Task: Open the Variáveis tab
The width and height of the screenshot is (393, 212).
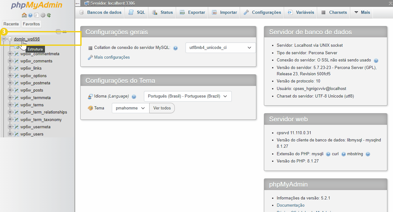Action: (301, 13)
